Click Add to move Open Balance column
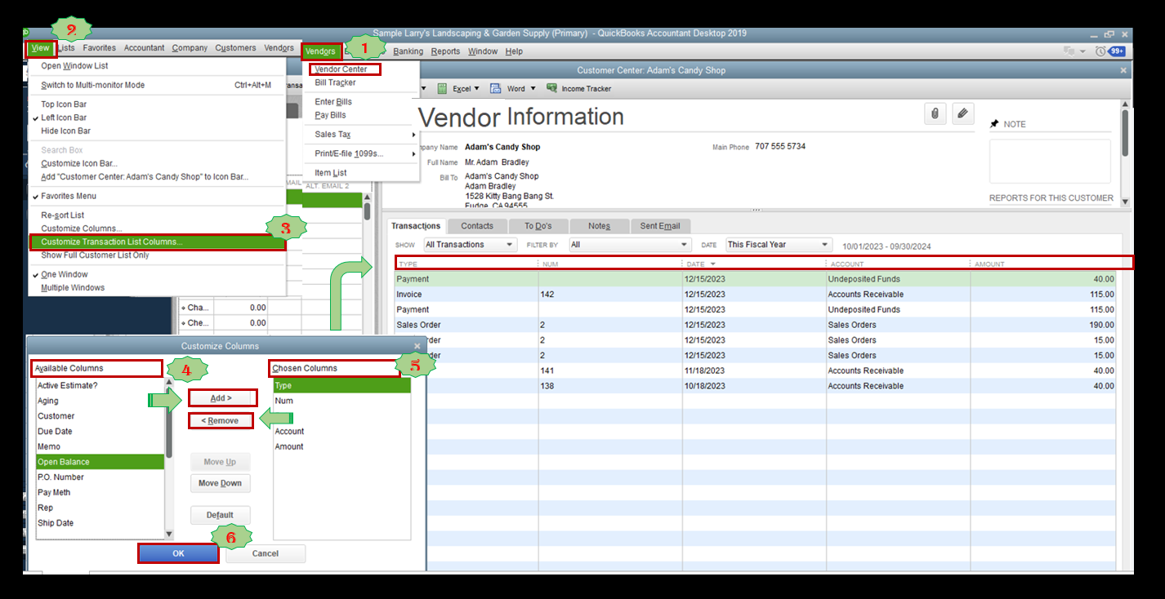The image size is (1165, 599). coord(221,398)
